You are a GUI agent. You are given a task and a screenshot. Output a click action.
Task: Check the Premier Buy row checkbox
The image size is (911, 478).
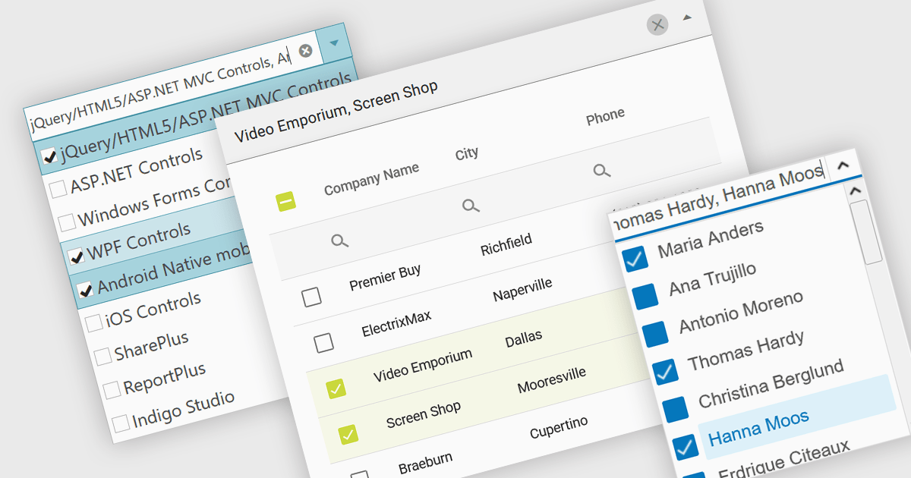(x=311, y=297)
